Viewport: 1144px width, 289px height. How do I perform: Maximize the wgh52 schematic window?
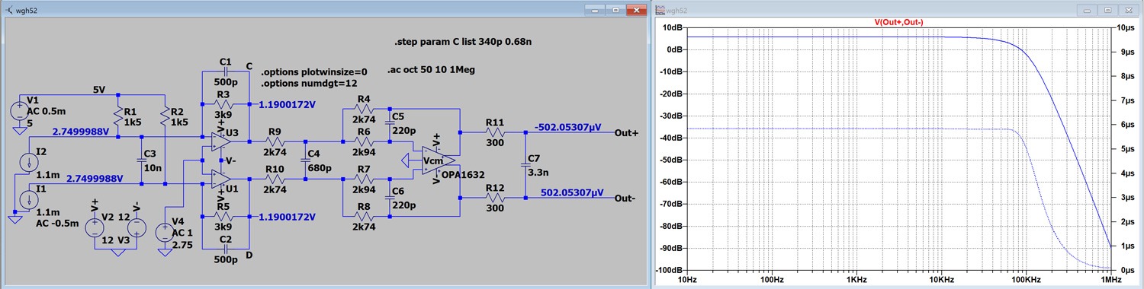tap(615, 9)
